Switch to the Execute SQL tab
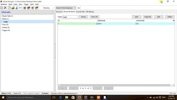The height and width of the screenshot is (100, 177). click(x=80, y=12)
